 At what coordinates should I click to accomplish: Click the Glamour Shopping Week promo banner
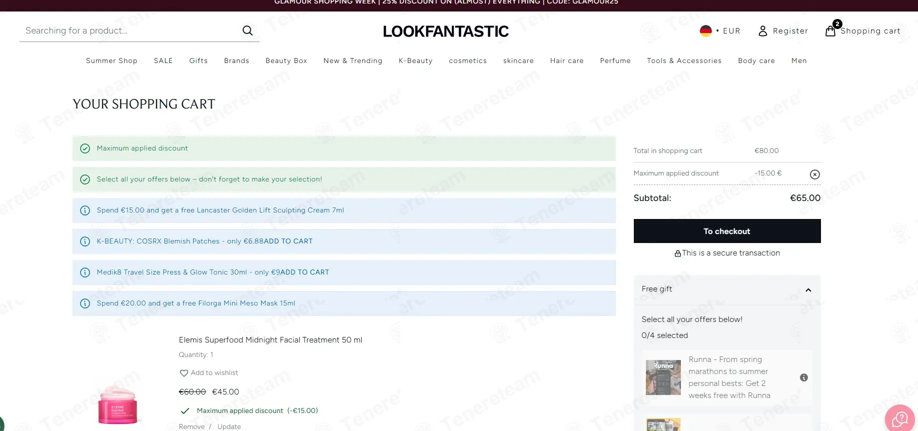446,2
